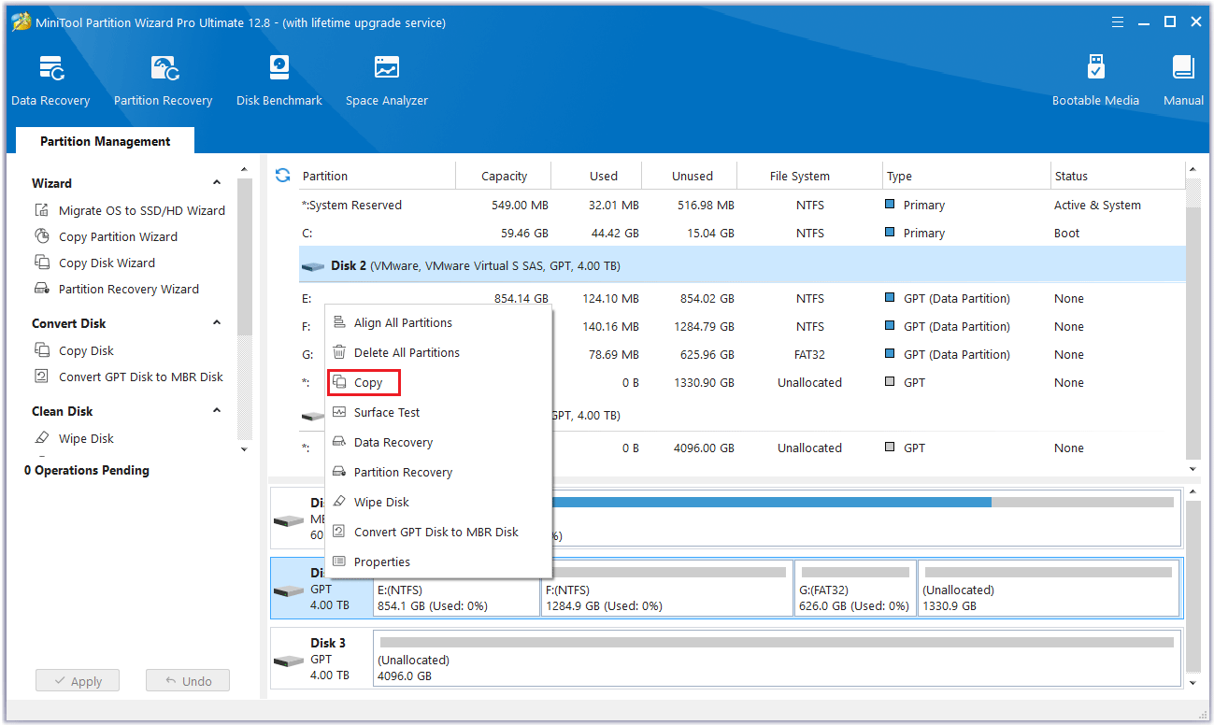Launch Partition Recovery from top toolbar
Image resolution: width=1214 pixels, height=725 pixels.
pos(163,81)
